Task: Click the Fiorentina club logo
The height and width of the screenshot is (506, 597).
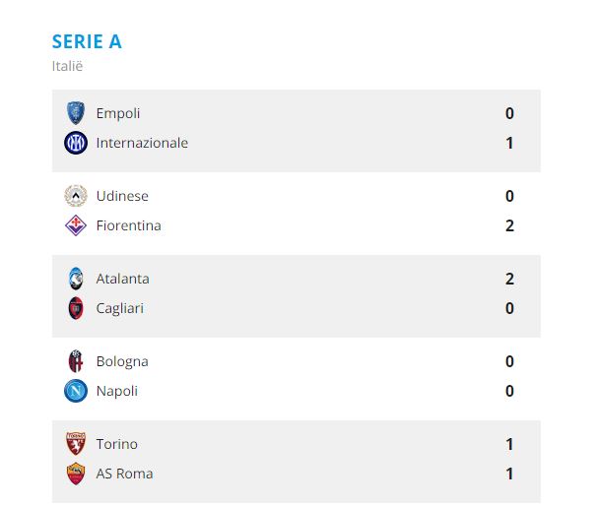Action: [x=76, y=225]
